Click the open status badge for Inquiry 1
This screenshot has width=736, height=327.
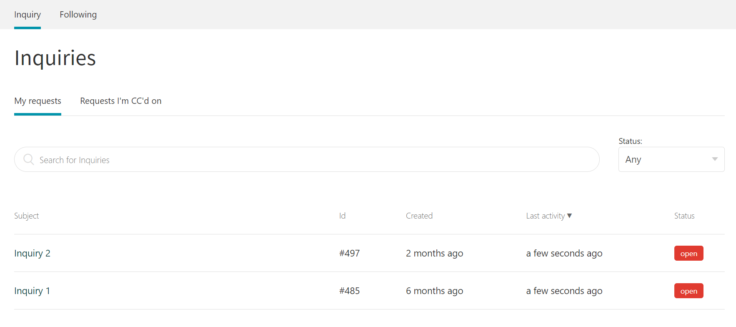(x=688, y=291)
